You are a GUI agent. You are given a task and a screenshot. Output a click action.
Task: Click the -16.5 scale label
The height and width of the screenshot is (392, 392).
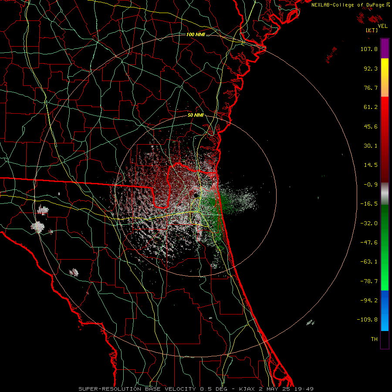(x=369, y=204)
